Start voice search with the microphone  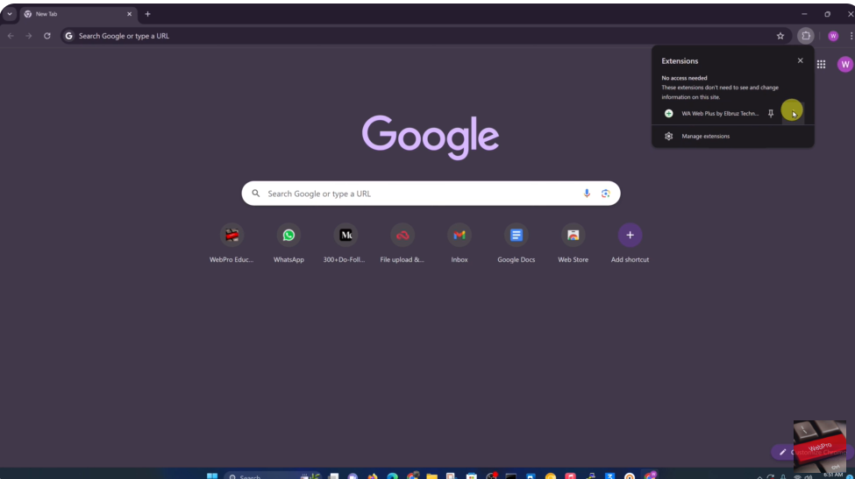point(587,194)
